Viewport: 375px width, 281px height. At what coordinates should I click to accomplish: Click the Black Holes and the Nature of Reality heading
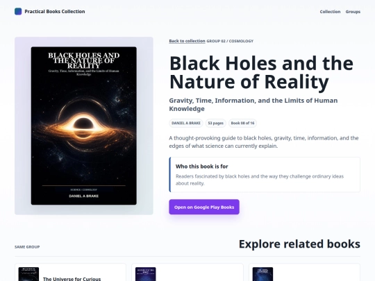coord(261,73)
